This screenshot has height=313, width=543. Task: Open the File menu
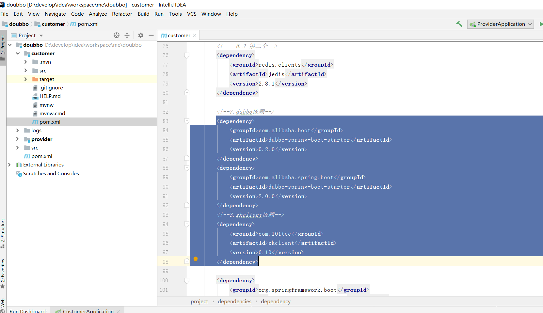[x=5, y=14]
